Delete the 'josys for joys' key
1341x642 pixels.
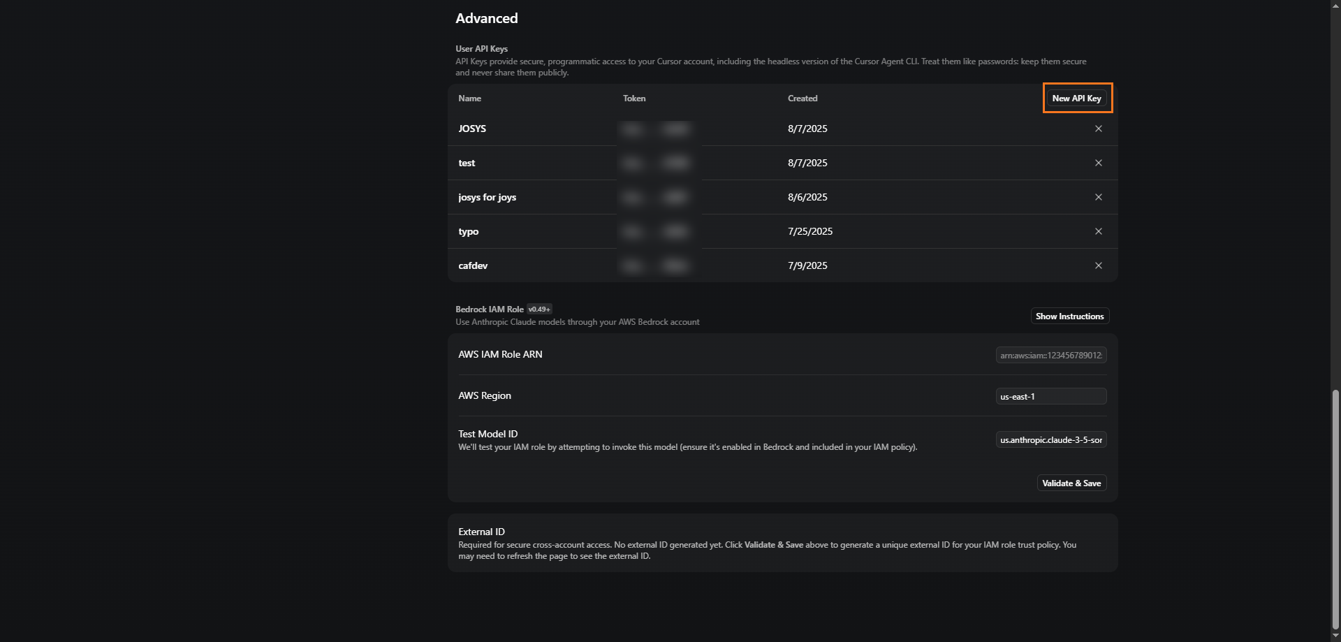coord(1098,197)
